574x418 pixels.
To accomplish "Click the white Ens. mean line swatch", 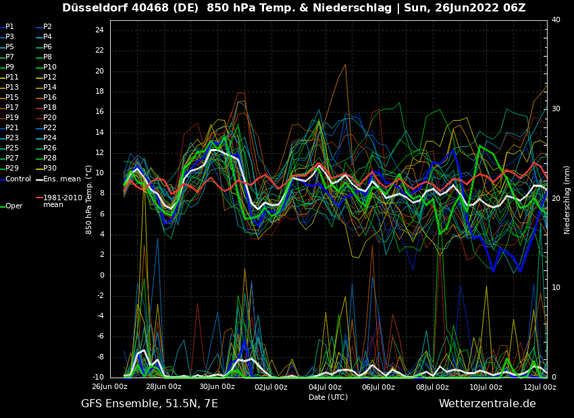I will (x=39, y=179).
